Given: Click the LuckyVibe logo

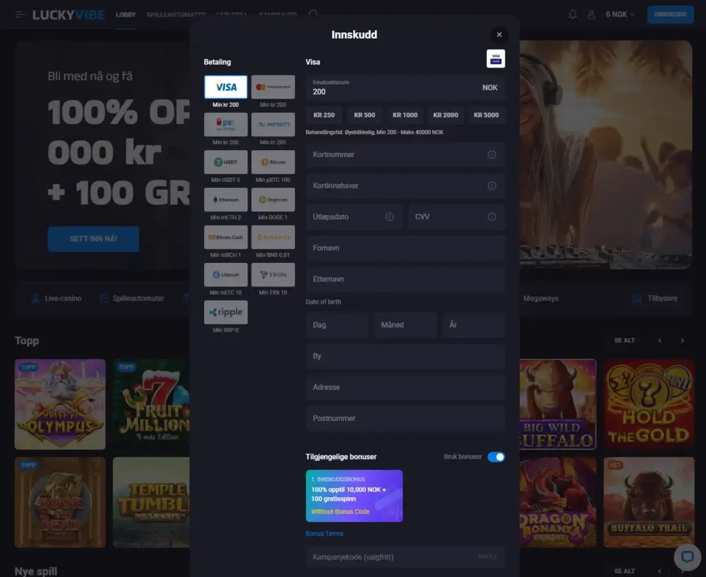Looking at the screenshot, I should [69, 15].
